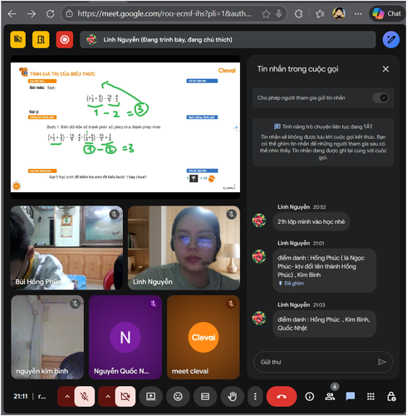This screenshot has height=416, width=407.
Task: Open browser favorites list icon
Action: point(320,13)
